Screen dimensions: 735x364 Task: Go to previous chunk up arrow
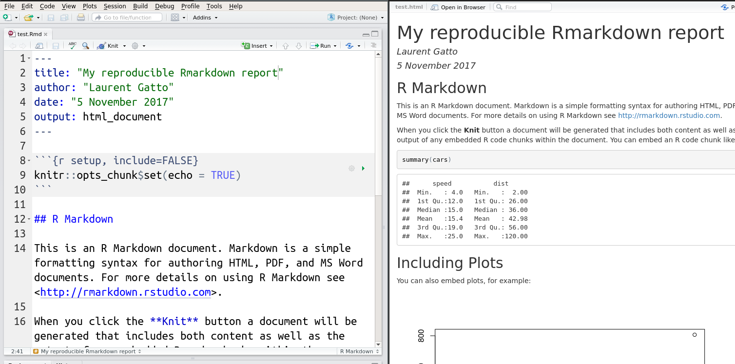(x=286, y=46)
